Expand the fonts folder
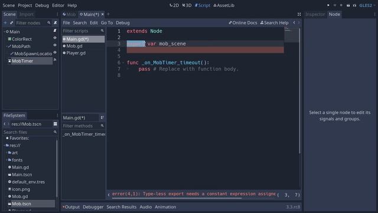Viewport: 378px width, 213px height. (x=6, y=160)
